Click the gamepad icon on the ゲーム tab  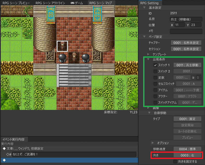click(x=72, y=3)
